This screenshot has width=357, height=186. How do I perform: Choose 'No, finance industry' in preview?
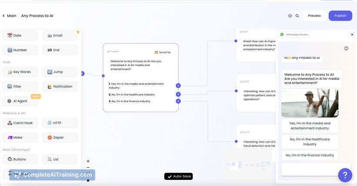pyautogui.click(x=310, y=155)
